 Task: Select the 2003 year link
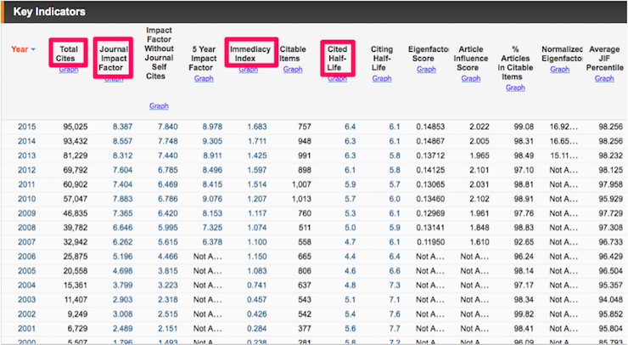click(26, 300)
